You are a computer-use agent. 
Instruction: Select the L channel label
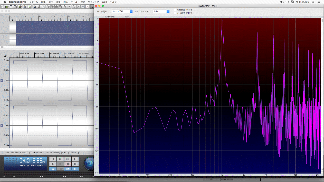[x=2, y=80]
